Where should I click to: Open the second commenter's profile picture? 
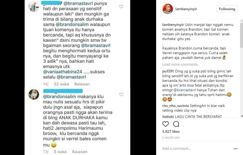click(34, 94)
